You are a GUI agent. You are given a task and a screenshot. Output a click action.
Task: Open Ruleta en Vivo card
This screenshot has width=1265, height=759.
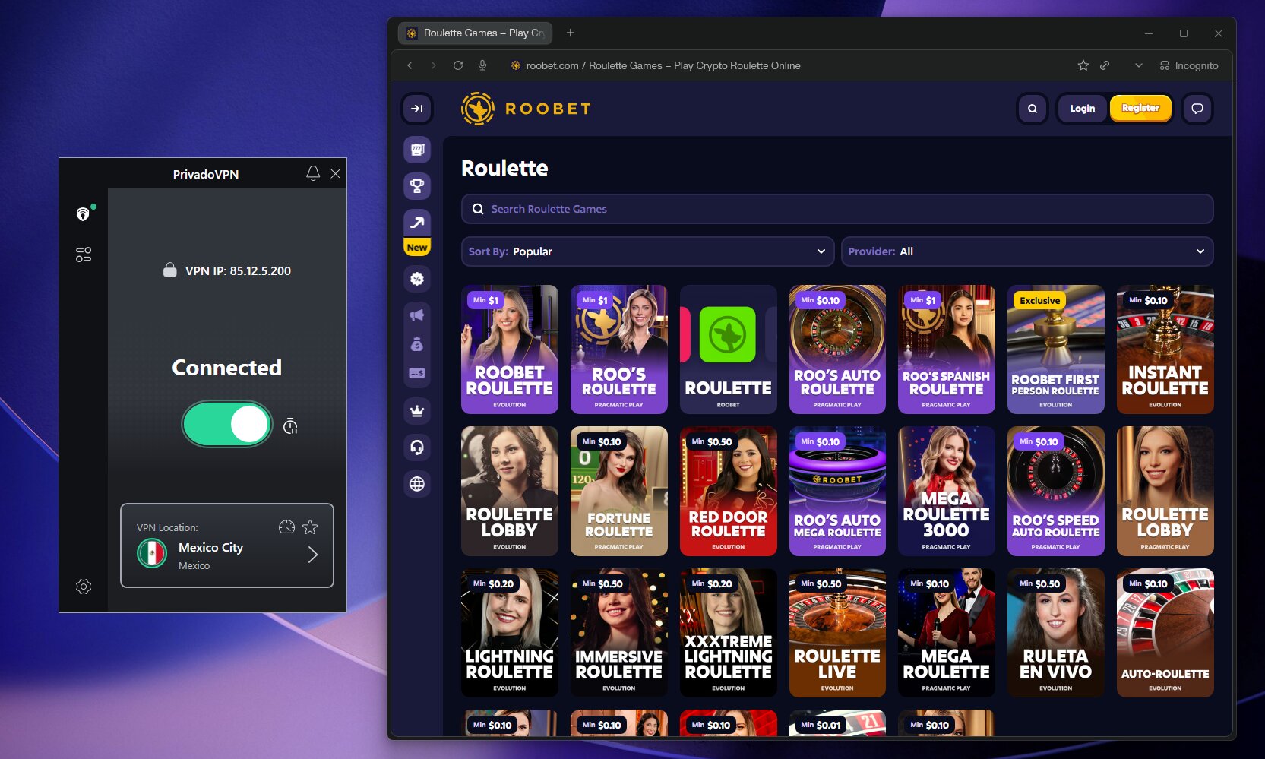tap(1056, 633)
